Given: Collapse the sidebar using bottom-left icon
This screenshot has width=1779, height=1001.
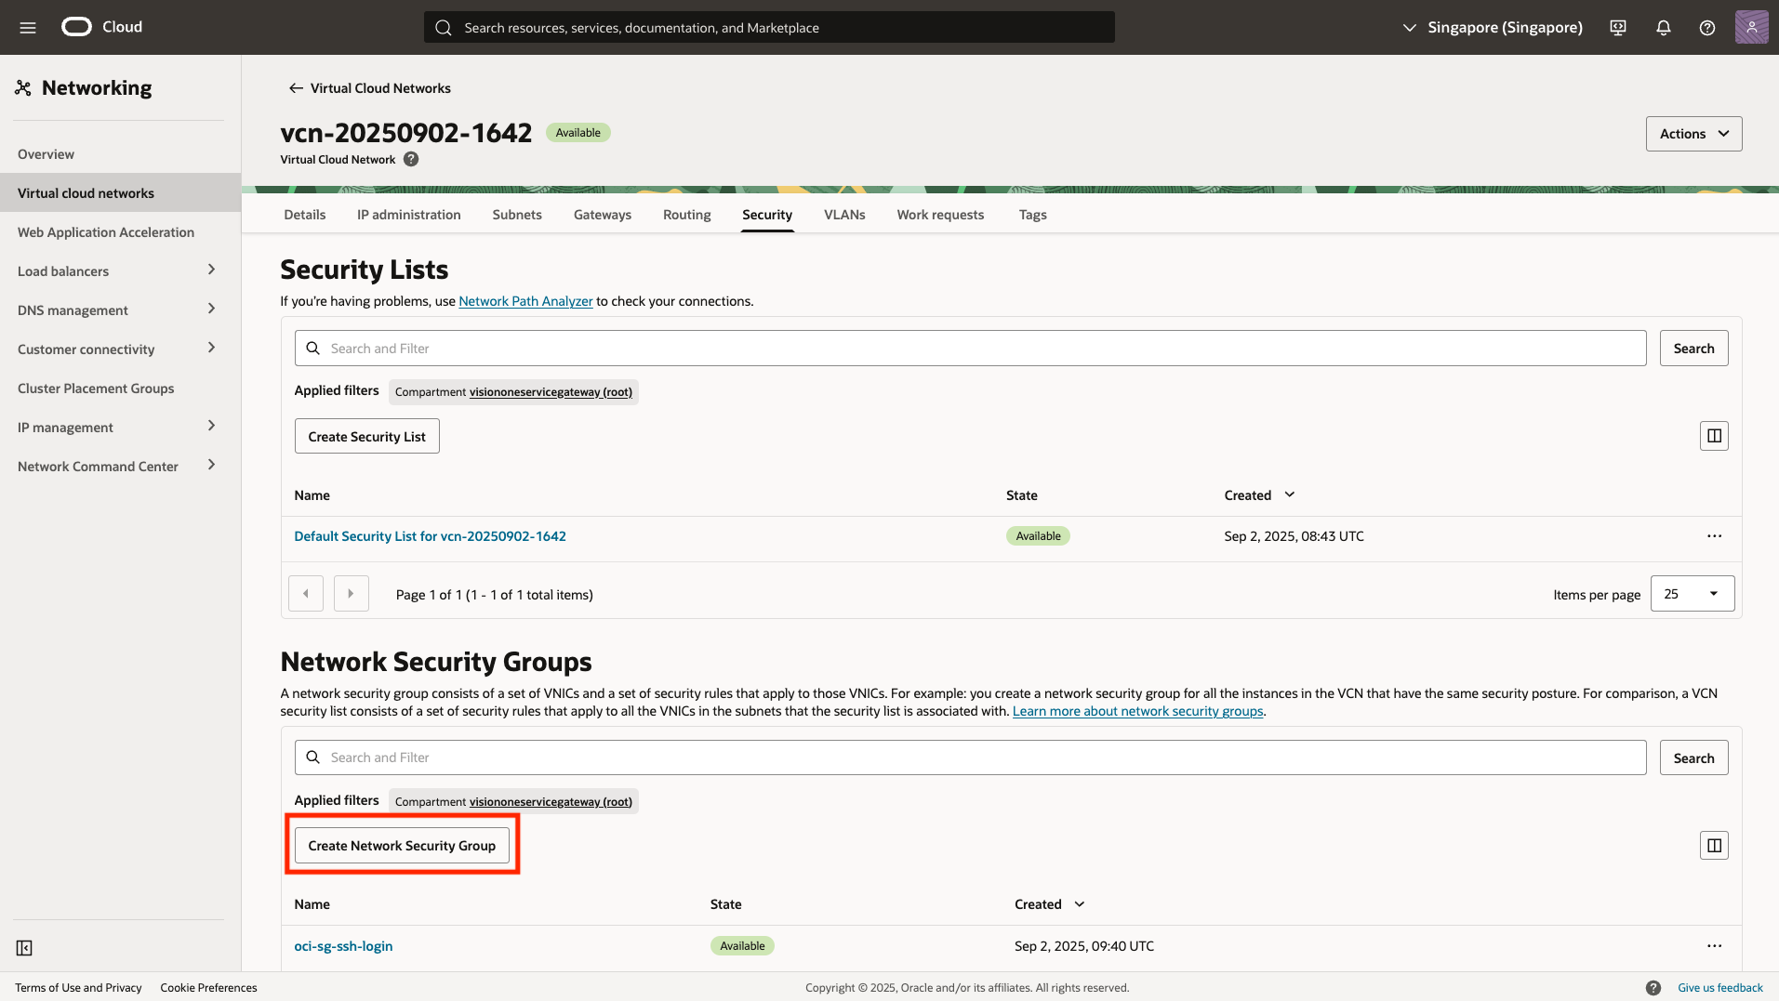Looking at the screenshot, I should point(24,947).
